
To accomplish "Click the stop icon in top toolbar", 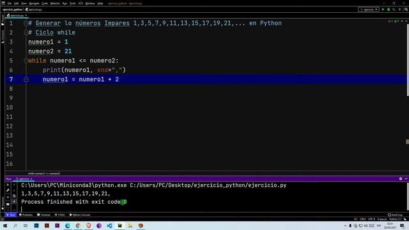I will point(399,10).
